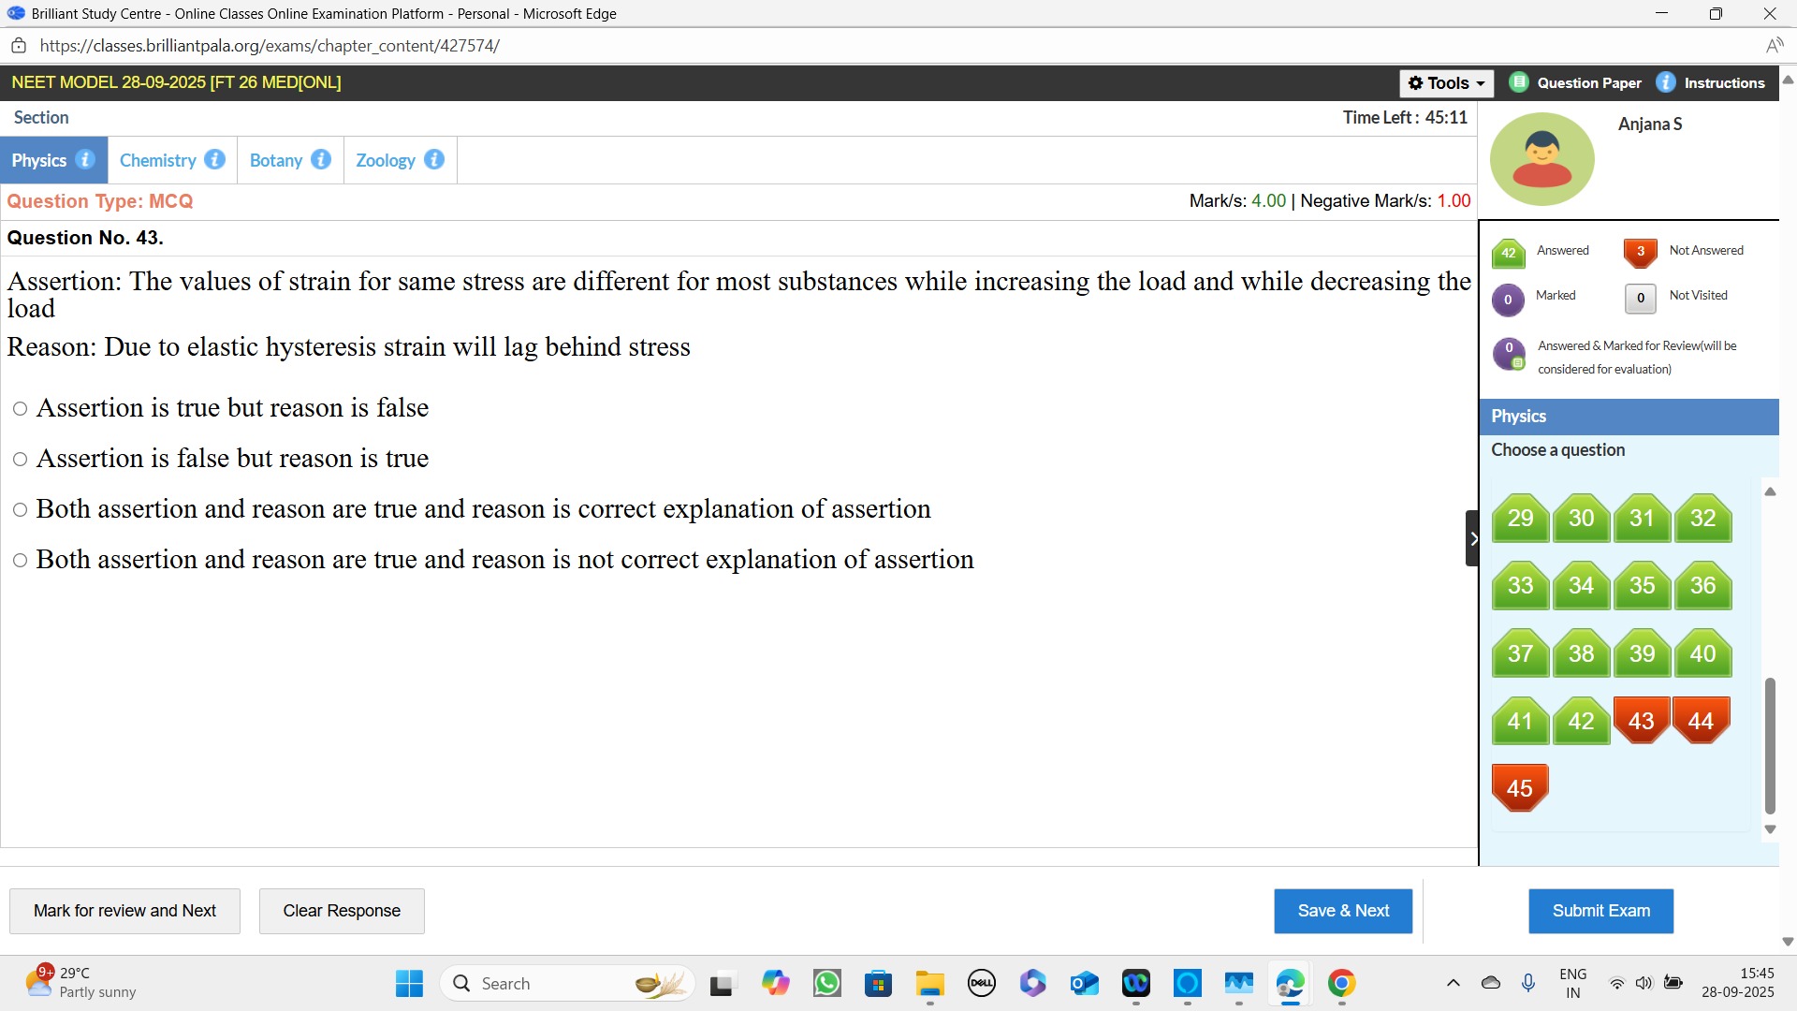Click the Botany section info icon

(x=321, y=160)
